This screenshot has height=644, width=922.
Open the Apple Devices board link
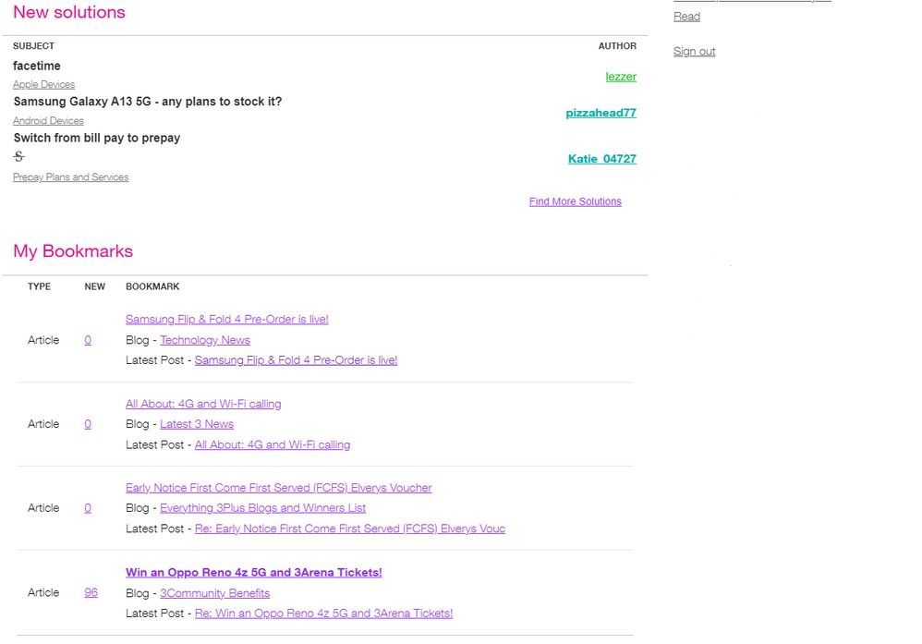[x=43, y=84]
